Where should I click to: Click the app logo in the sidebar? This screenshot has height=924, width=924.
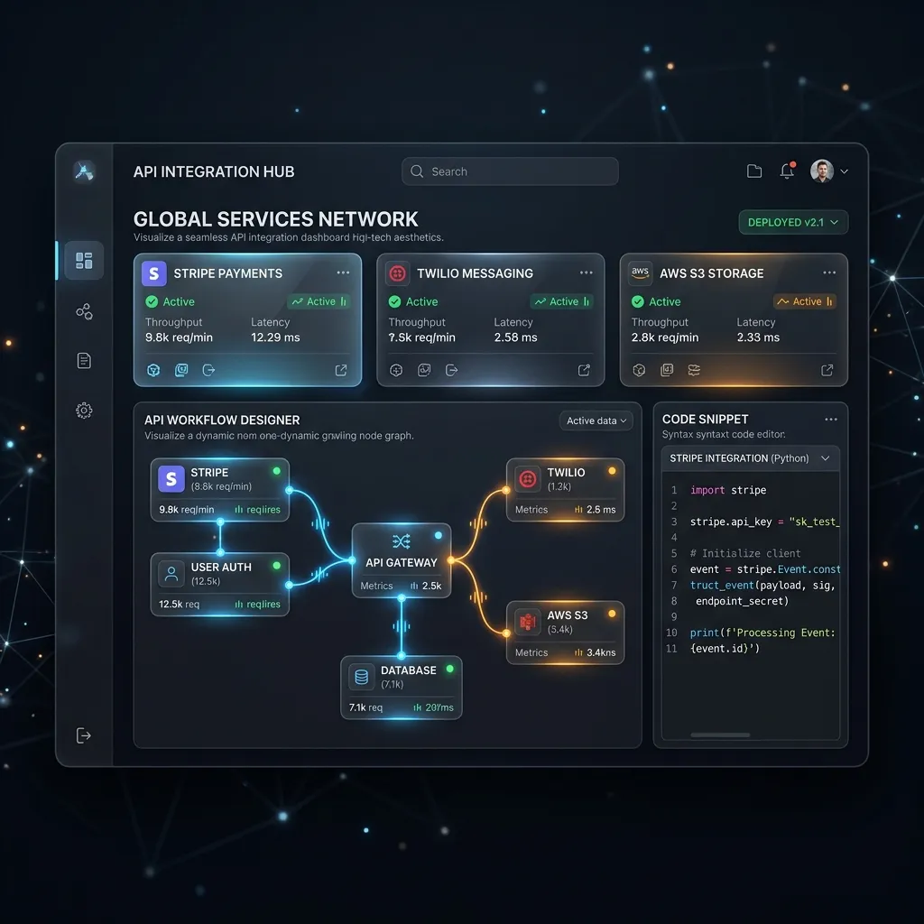(x=84, y=171)
